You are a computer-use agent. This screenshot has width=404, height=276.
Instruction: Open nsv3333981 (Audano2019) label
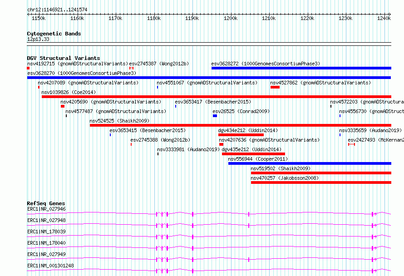[x=188, y=149]
